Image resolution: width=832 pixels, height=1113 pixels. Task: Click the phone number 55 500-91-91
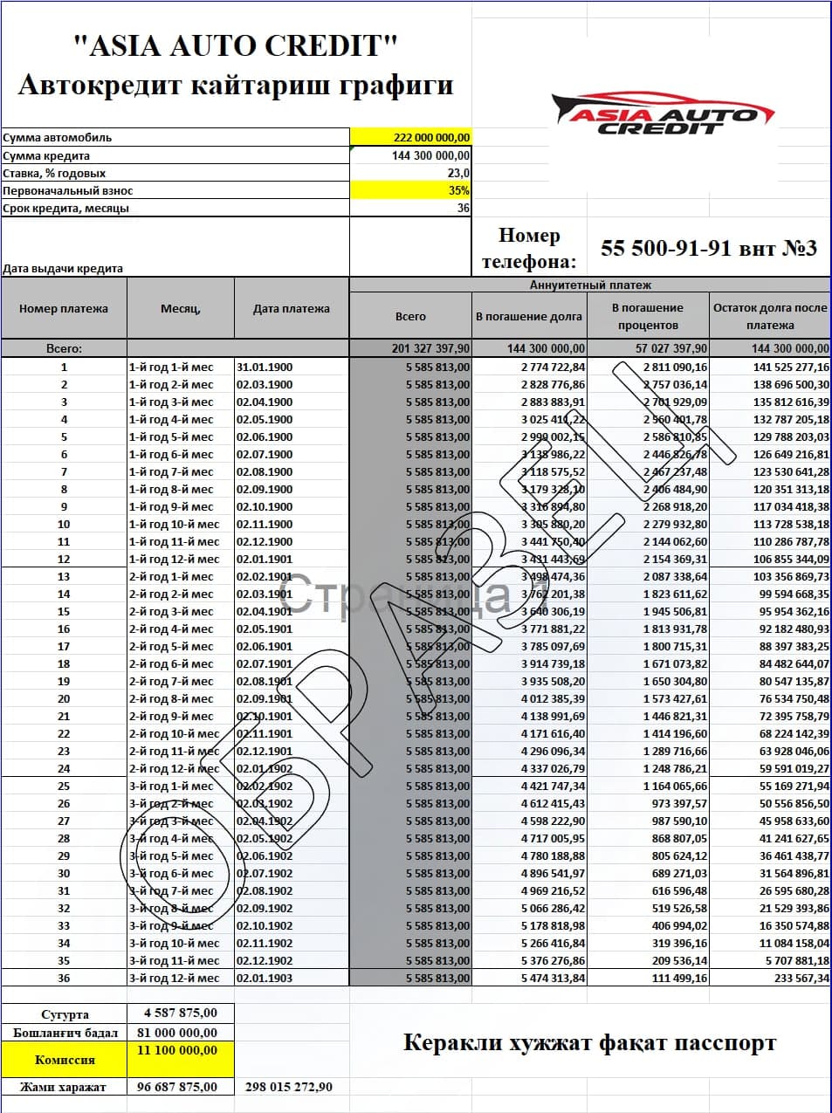coord(666,248)
